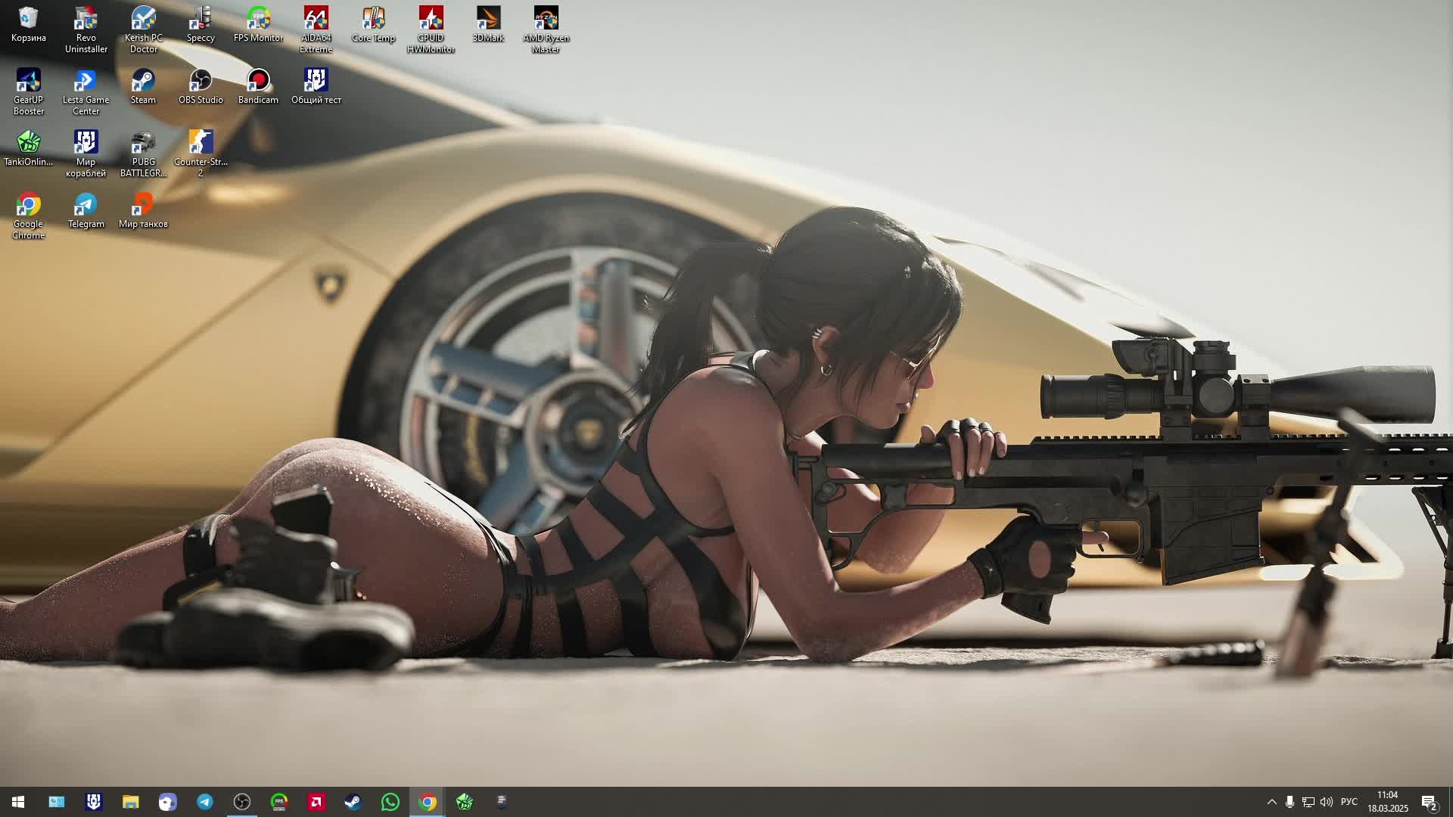Switch to Google Chrome in the taskbar
1453x817 pixels.
point(428,802)
